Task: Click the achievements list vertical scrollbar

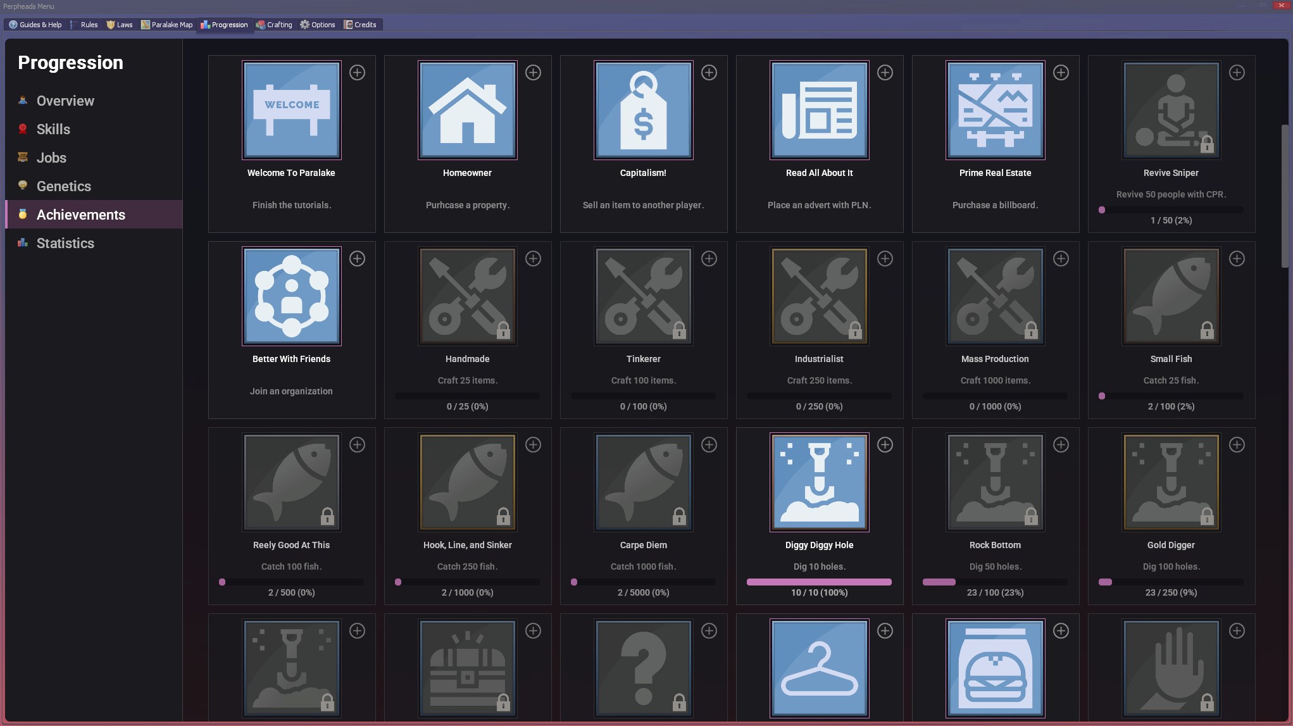Action: tap(1285, 196)
